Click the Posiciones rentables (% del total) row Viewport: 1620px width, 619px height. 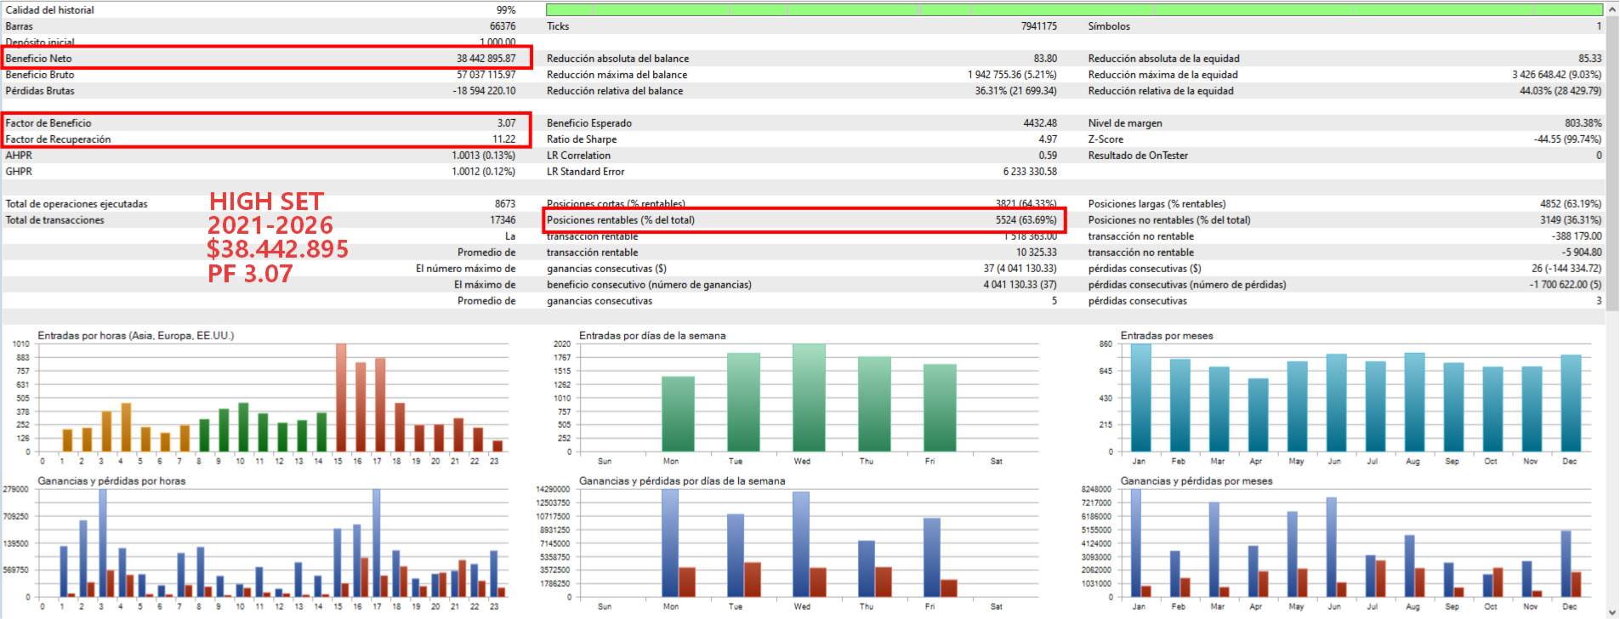(x=804, y=220)
